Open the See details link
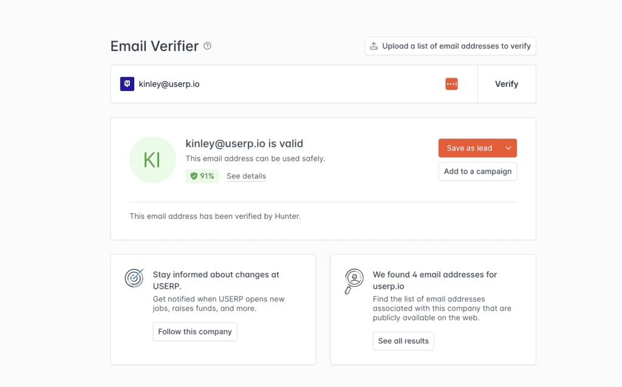622x387 pixels. [x=246, y=176]
